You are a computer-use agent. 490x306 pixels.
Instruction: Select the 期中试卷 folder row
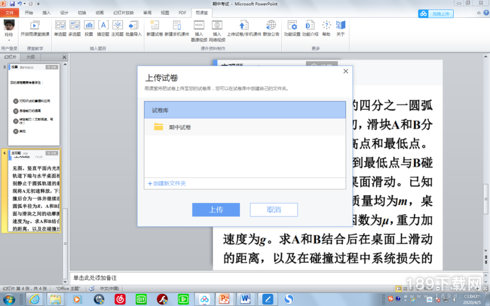245,127
